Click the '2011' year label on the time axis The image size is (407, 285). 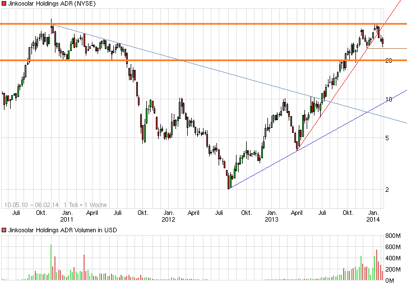point(67,219)
